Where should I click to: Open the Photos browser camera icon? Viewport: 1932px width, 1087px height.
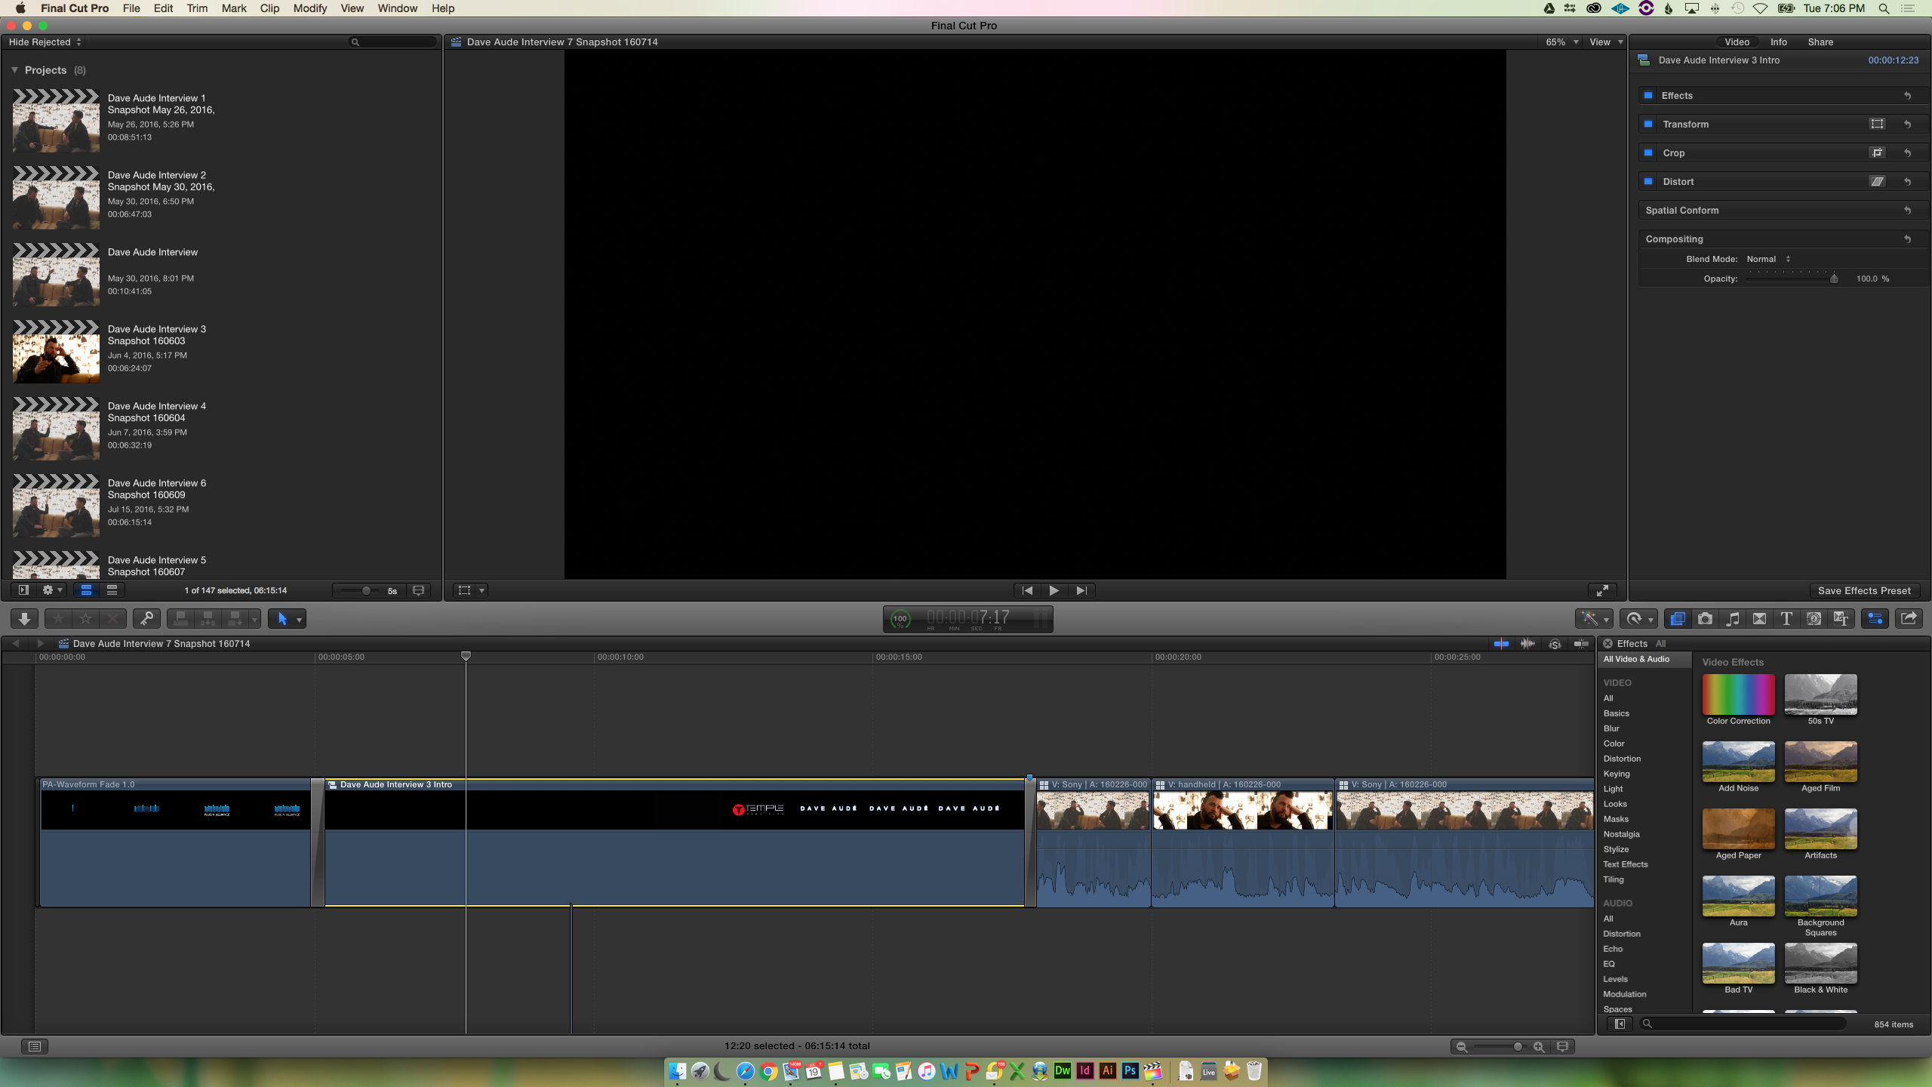point(1705,619)
